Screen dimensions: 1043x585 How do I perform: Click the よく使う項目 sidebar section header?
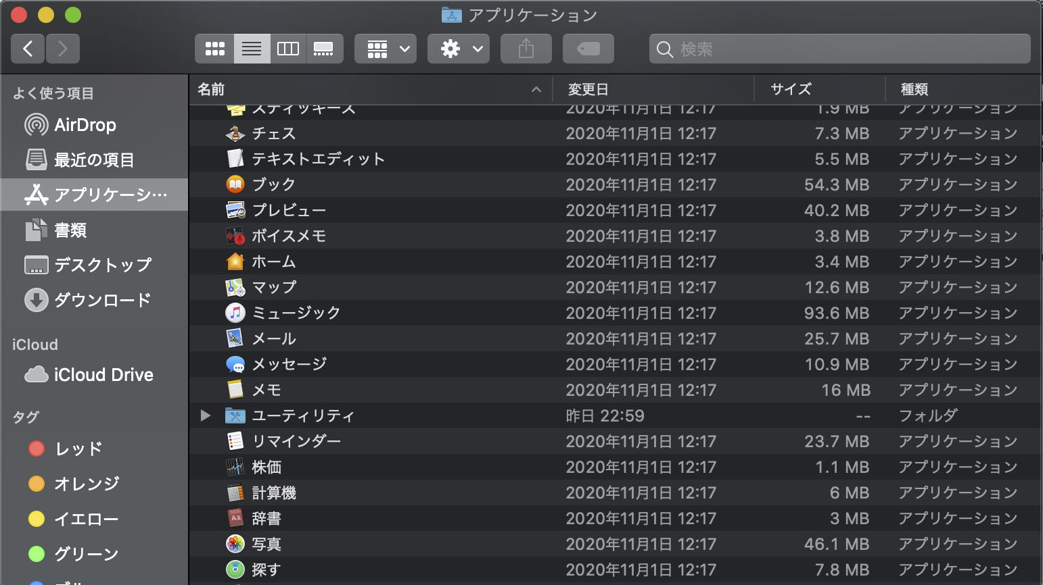coord(53,93)
